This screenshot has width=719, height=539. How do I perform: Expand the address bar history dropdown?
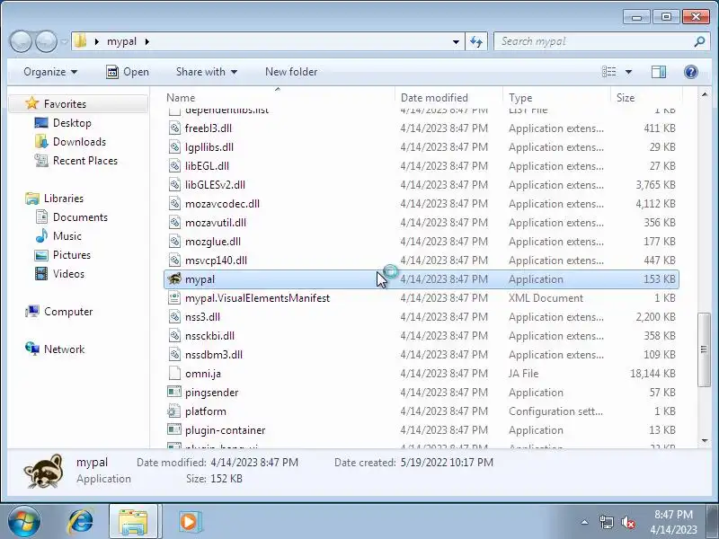(x=456, y=41)
